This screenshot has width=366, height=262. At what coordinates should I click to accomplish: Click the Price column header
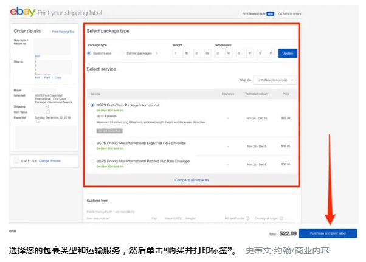286,94
